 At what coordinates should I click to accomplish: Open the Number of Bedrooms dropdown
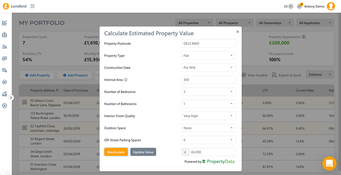pos(208,92)
